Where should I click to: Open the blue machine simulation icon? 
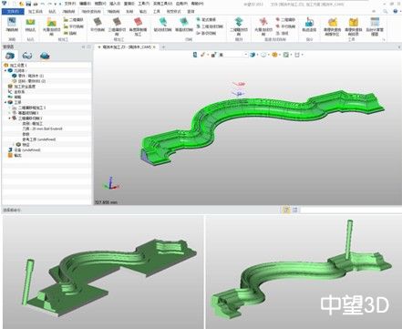point(309,23)
